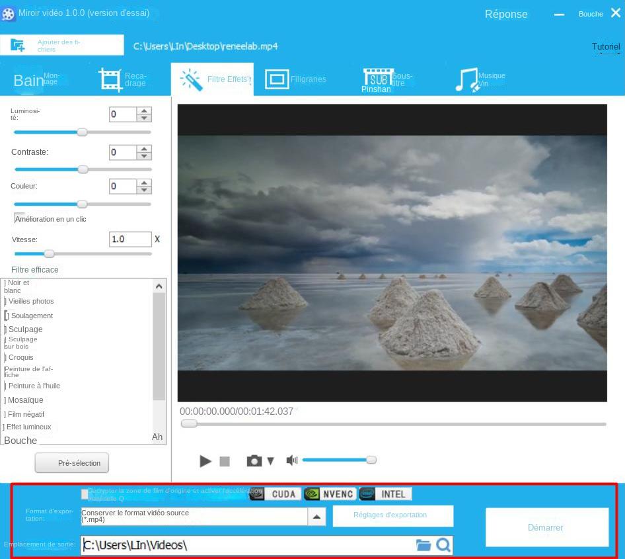Open the export format dropdown
625x559 pixels.
318,516
